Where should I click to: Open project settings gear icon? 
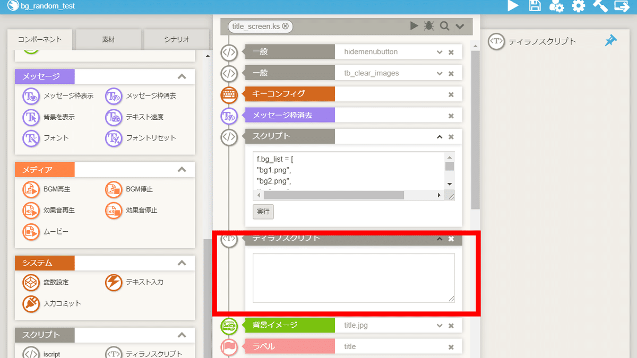tap(578, 6)
